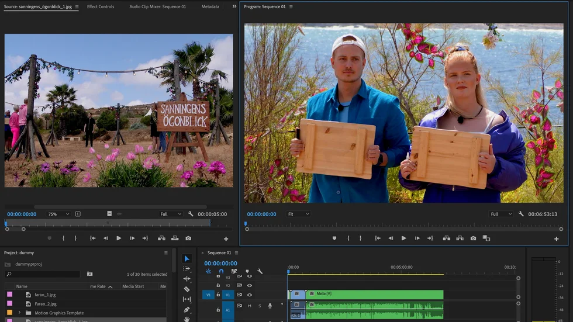573x322 pixels.
Task: Open Program playback resolution Full dropdown
Action: click(x=500, y=214)
